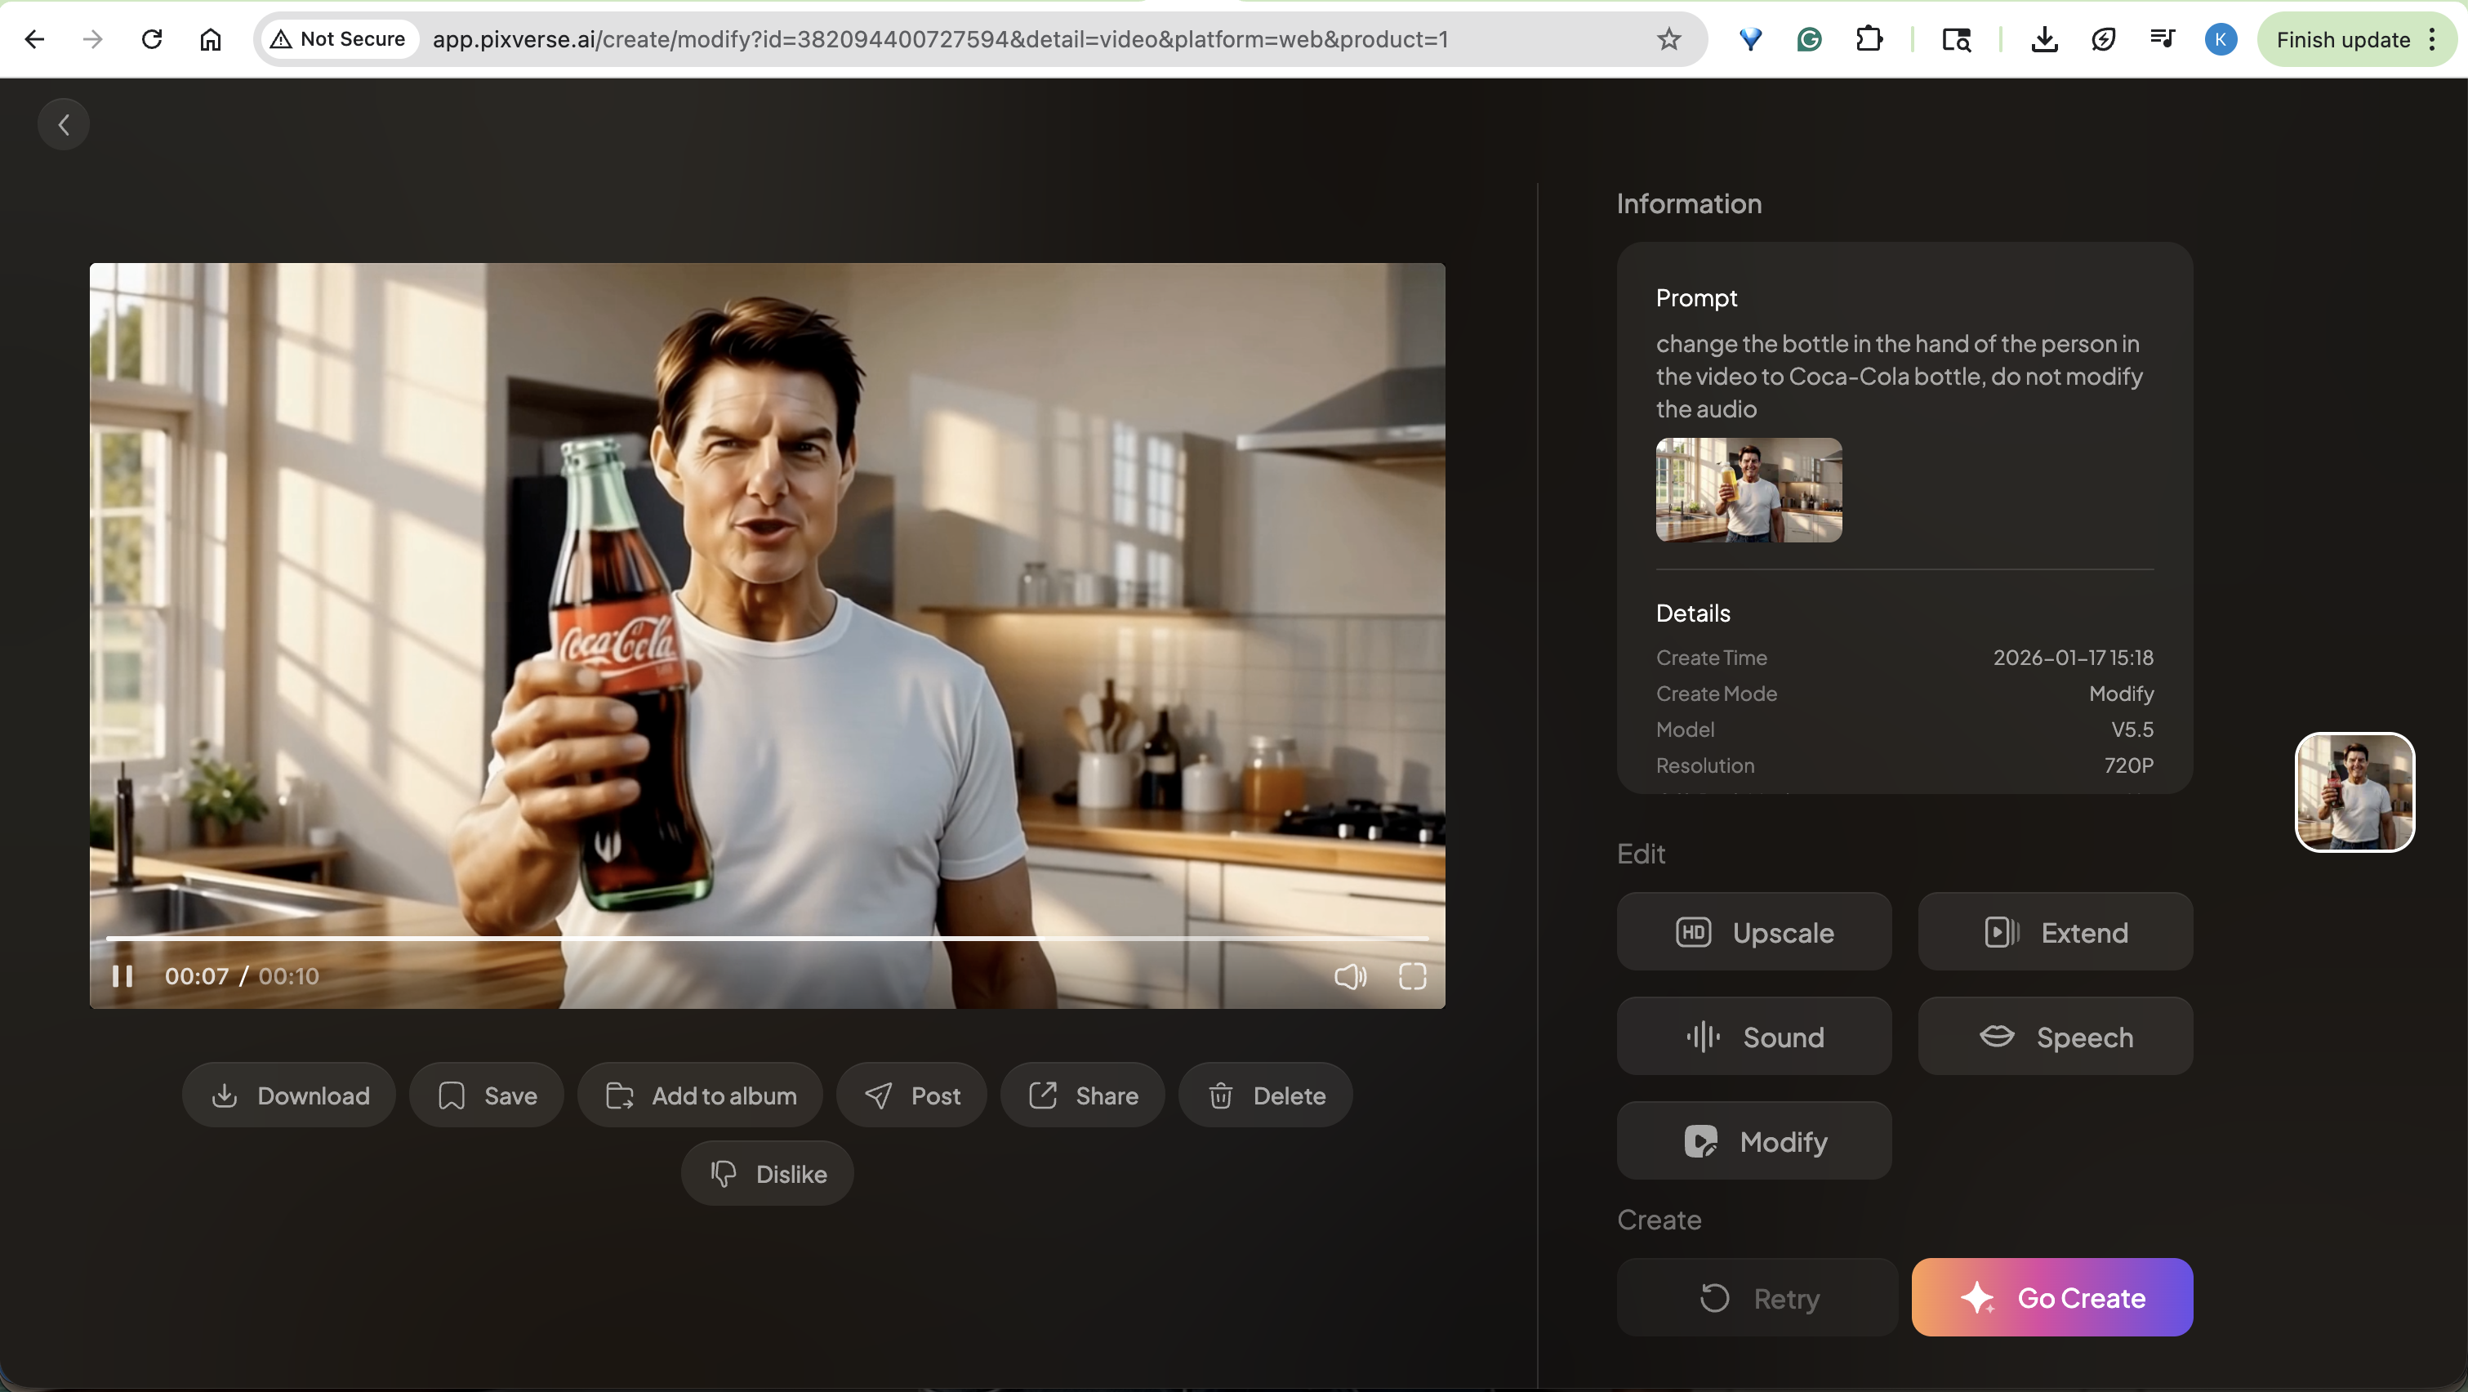
Task: Open the Modify tool
Action: coord(1754,1141)
